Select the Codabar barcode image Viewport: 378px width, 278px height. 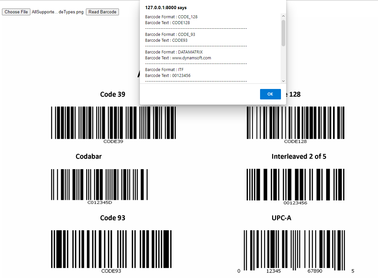99,184
